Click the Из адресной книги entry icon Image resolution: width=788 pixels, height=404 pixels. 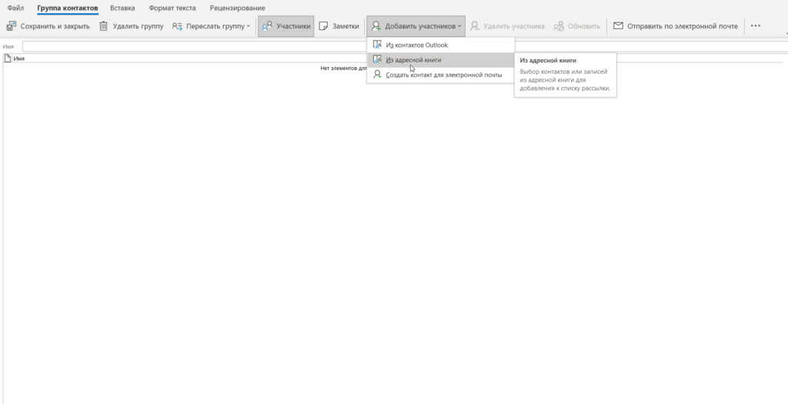click(x=377, y=59)
